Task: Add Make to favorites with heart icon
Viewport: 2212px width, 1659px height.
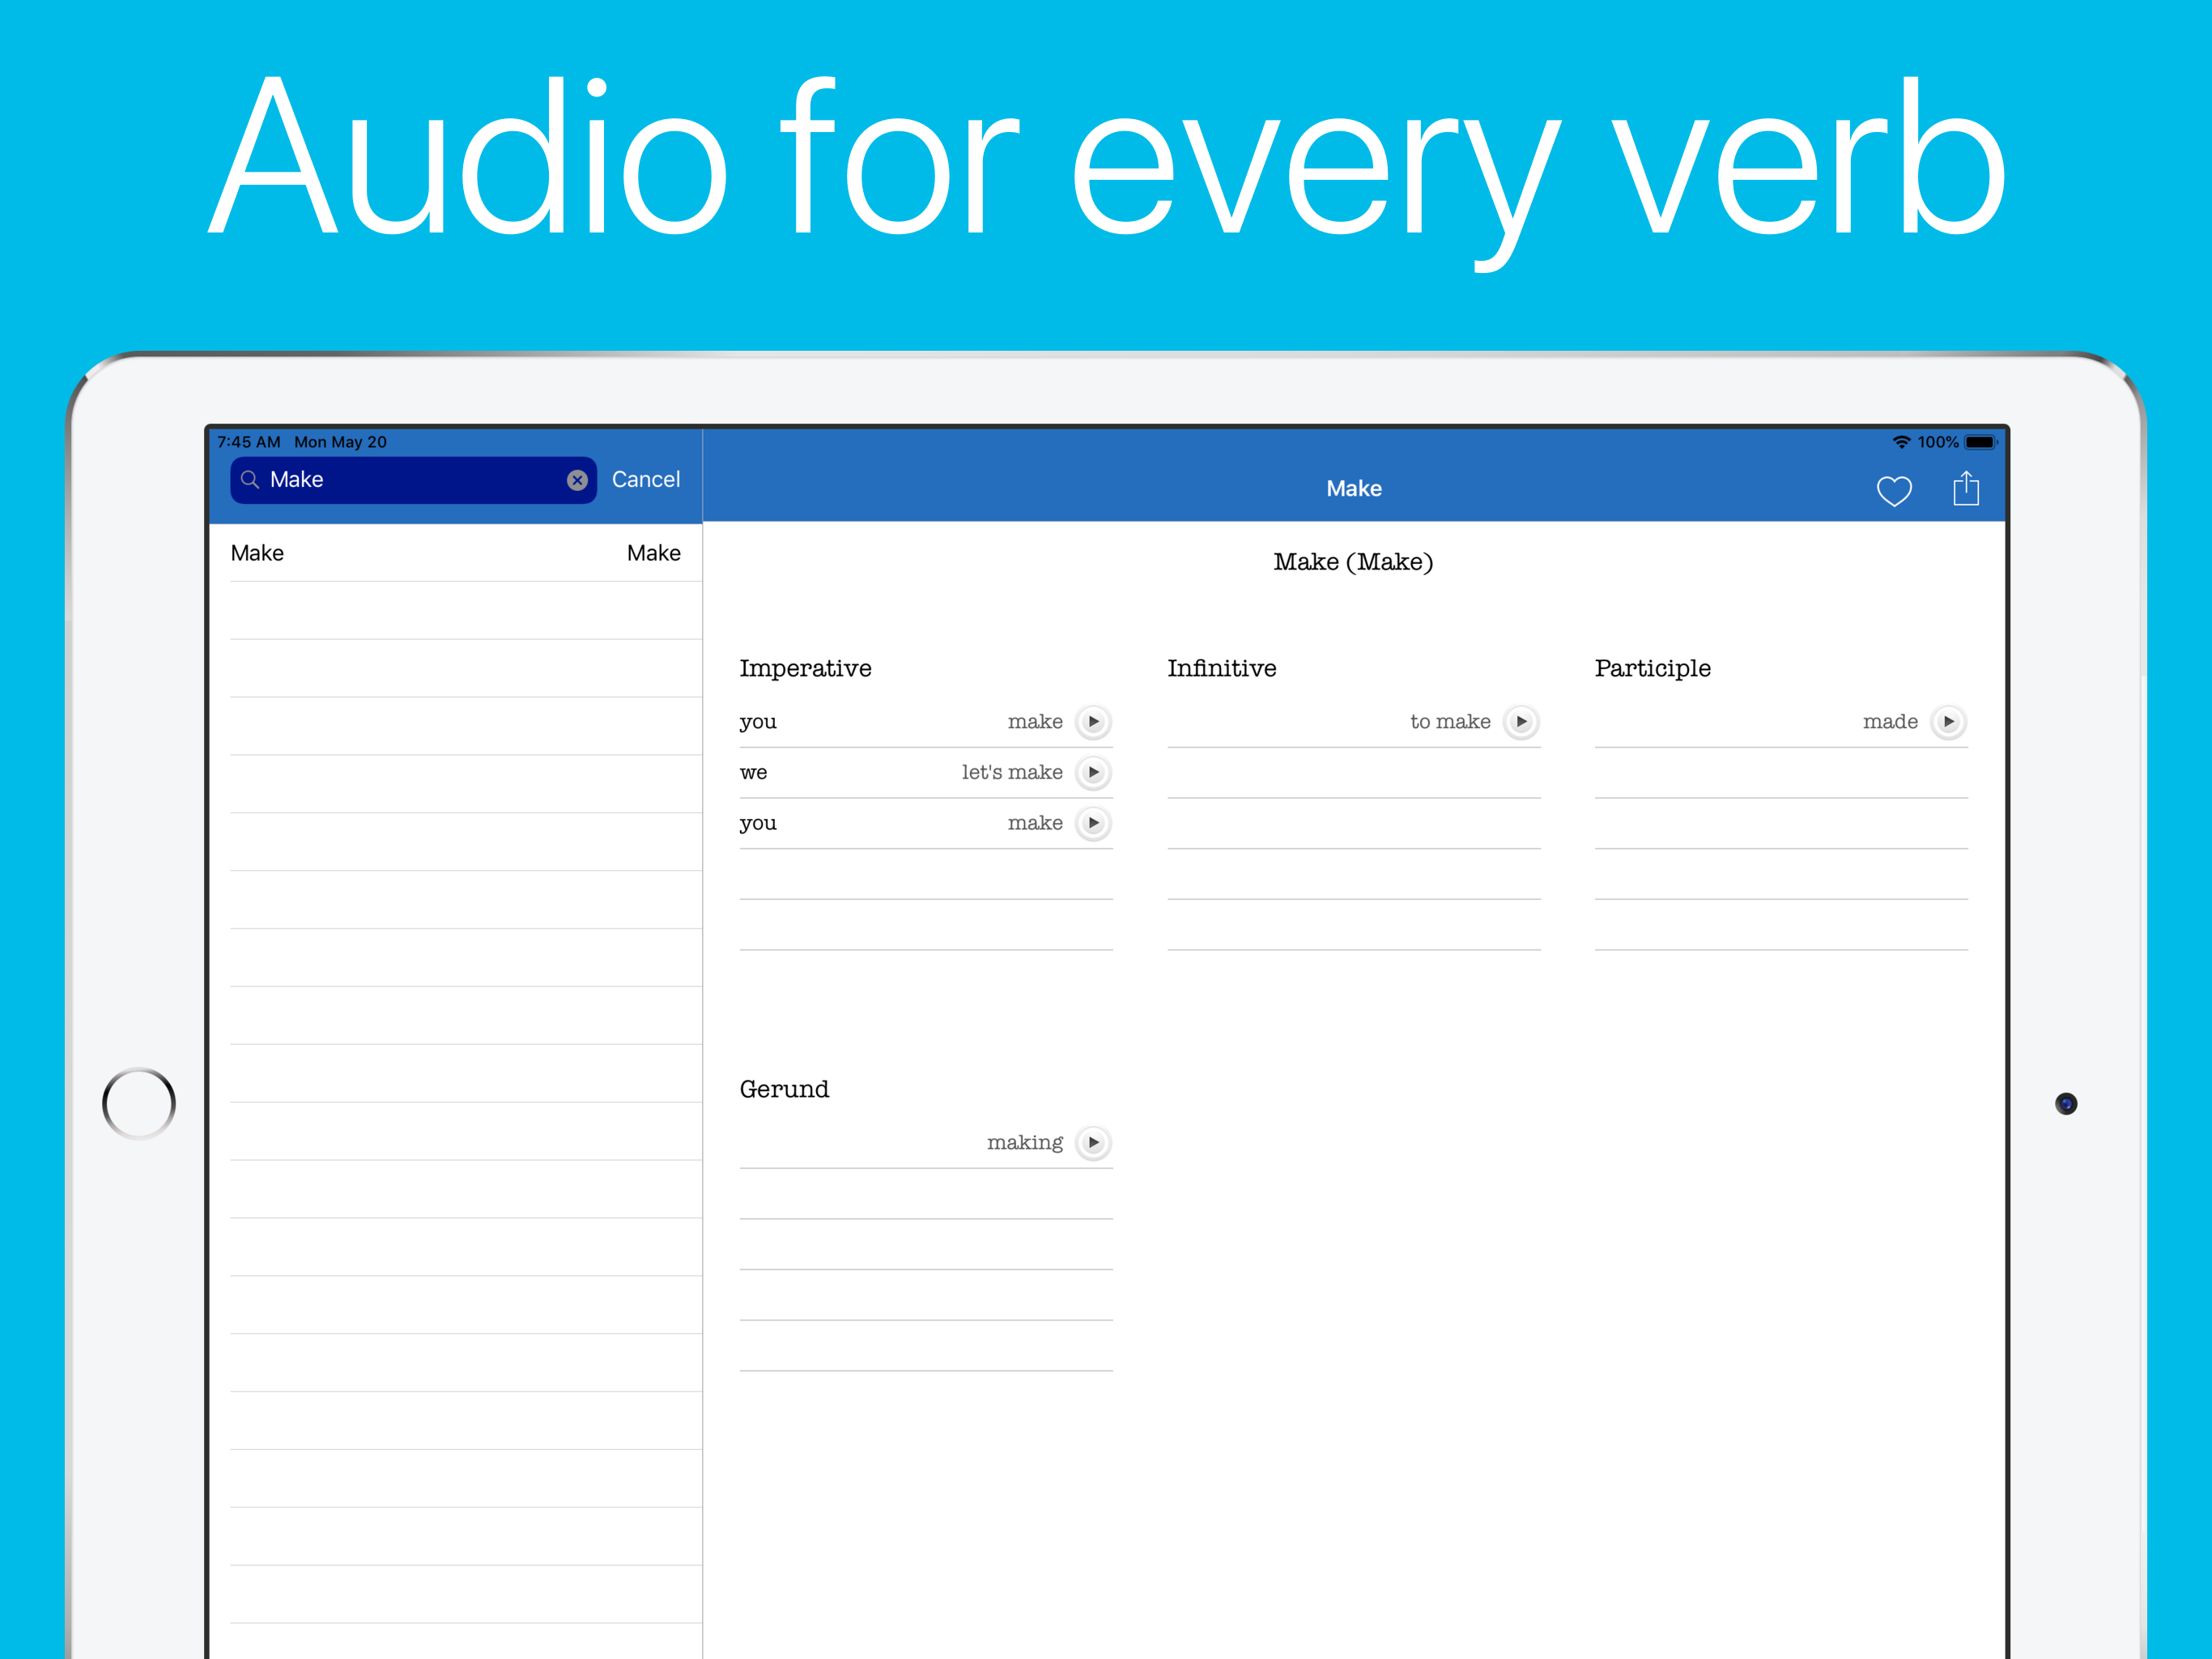Action: point(1894,490)
